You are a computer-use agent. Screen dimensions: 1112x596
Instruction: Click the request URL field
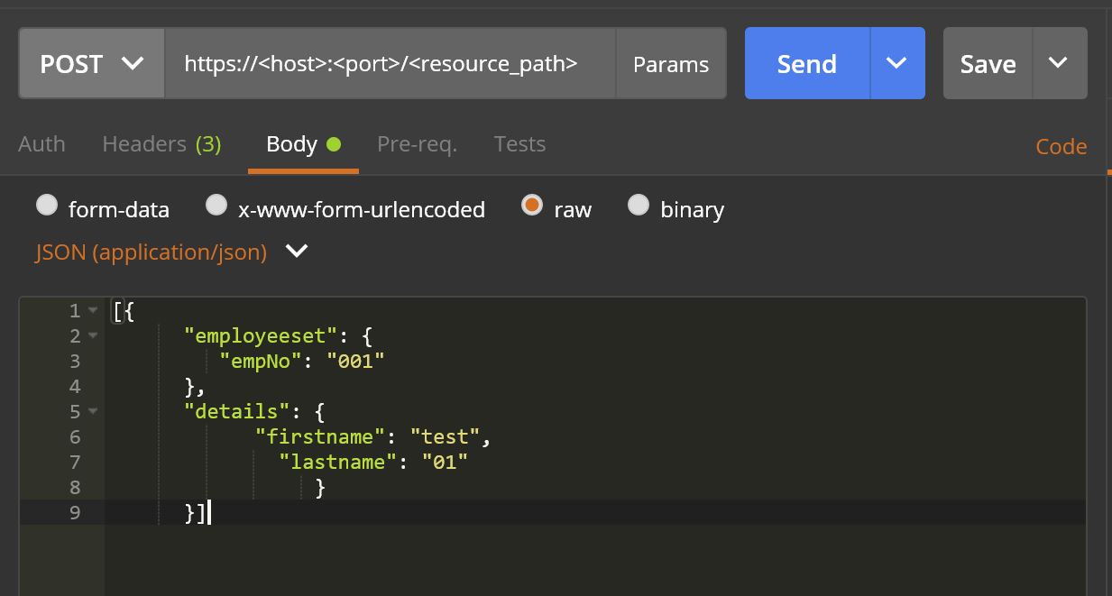[x=390, y=64]
